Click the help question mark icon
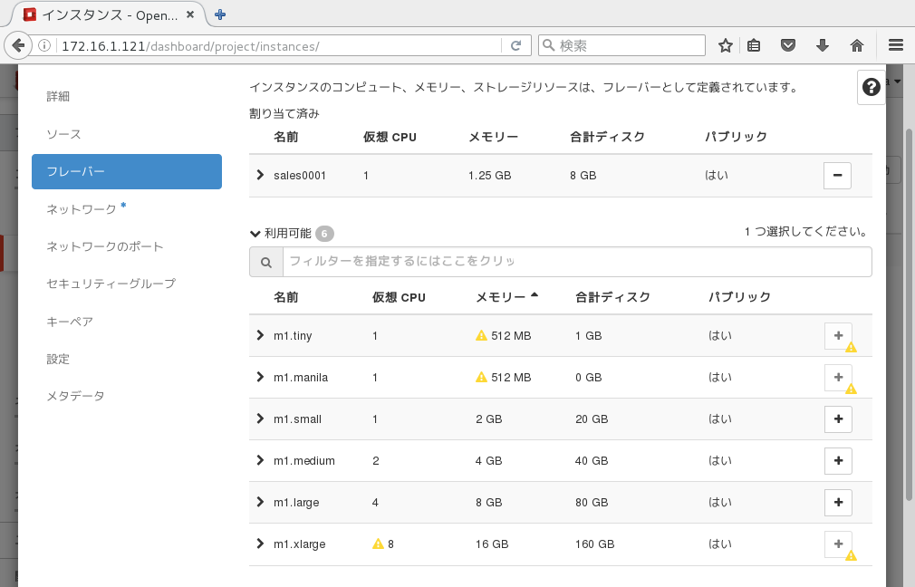Screen dimensions: 915x587 (x=872, y=87)
